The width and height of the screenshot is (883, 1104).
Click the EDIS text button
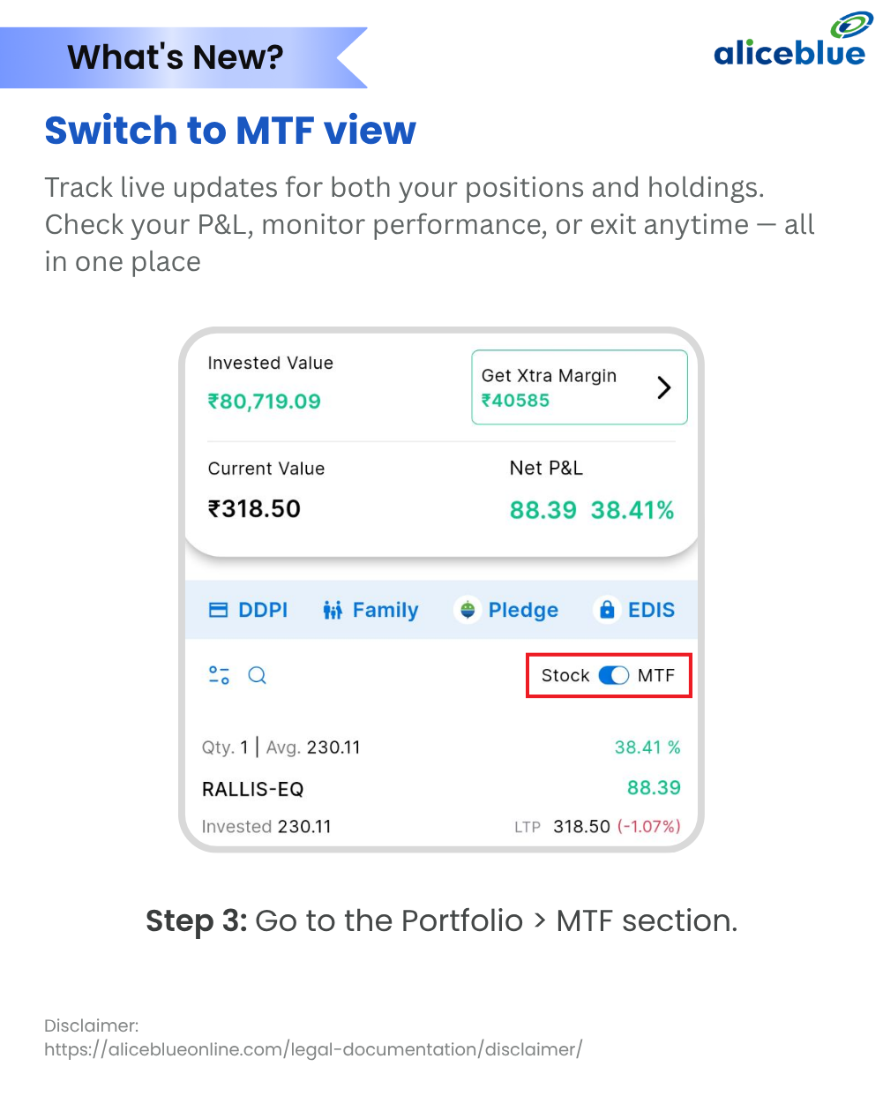651,610
